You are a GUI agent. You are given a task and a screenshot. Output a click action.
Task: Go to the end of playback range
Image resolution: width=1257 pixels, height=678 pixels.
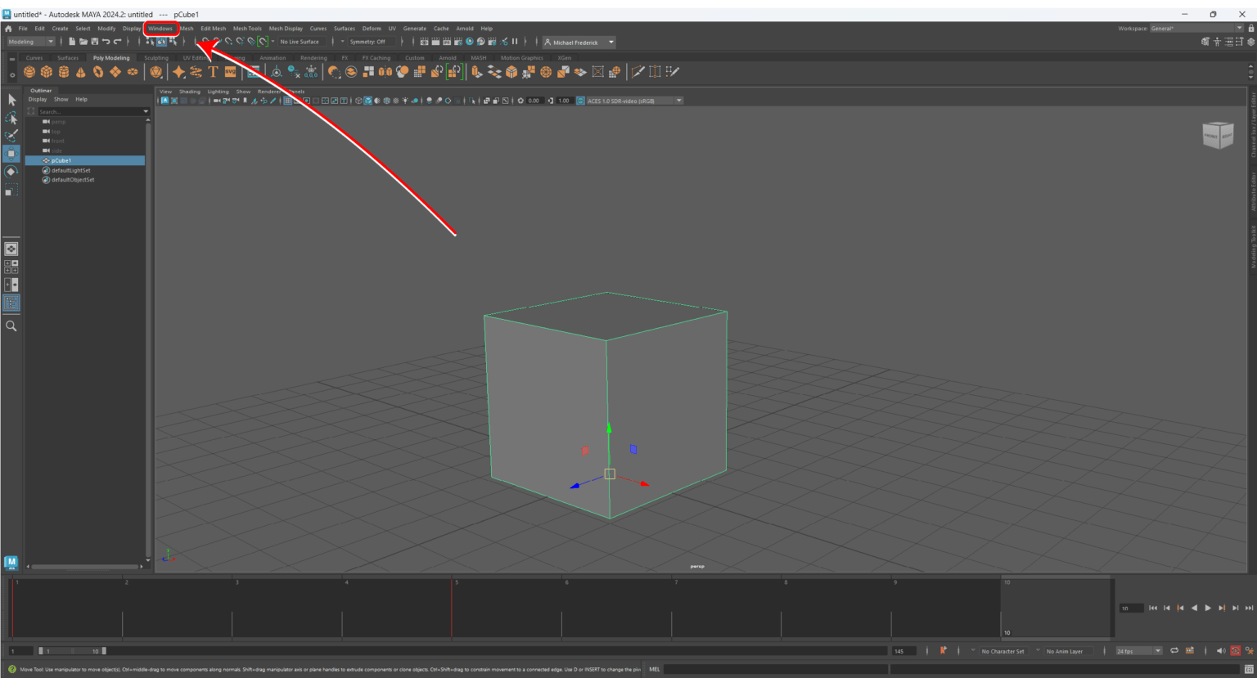[1250, 608]
